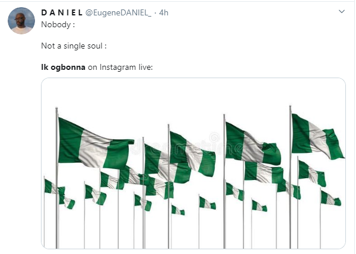
Task: Open the 4h timestamp permalink
Action: (x=163, y=12)
